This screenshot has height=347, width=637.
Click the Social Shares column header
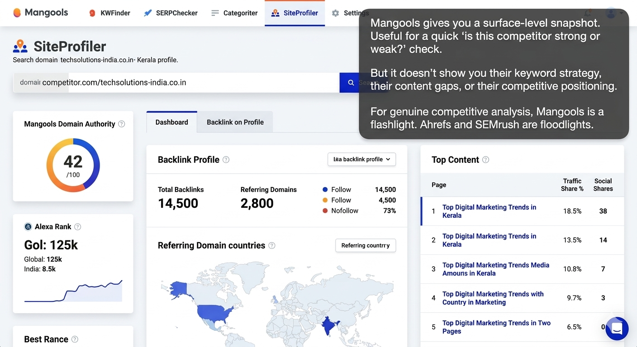603,185
